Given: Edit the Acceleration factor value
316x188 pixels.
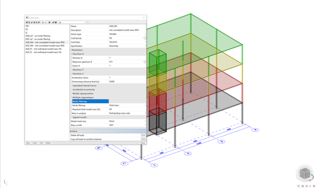Looking at the screenshot, I should click(x=127, y=77).
